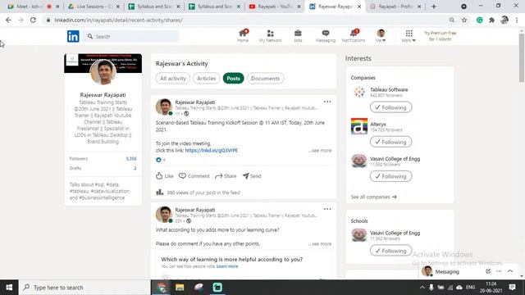Like the Kickoff Session post

(164, 176)
